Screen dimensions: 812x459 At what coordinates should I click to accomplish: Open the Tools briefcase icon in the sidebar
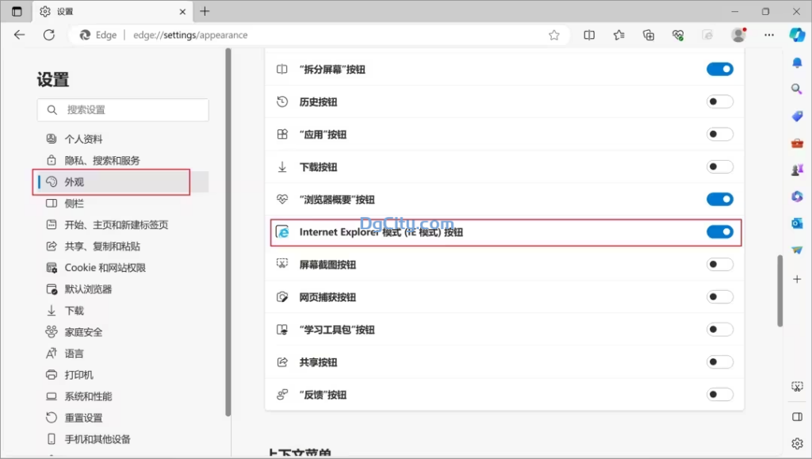click(797, 143)
